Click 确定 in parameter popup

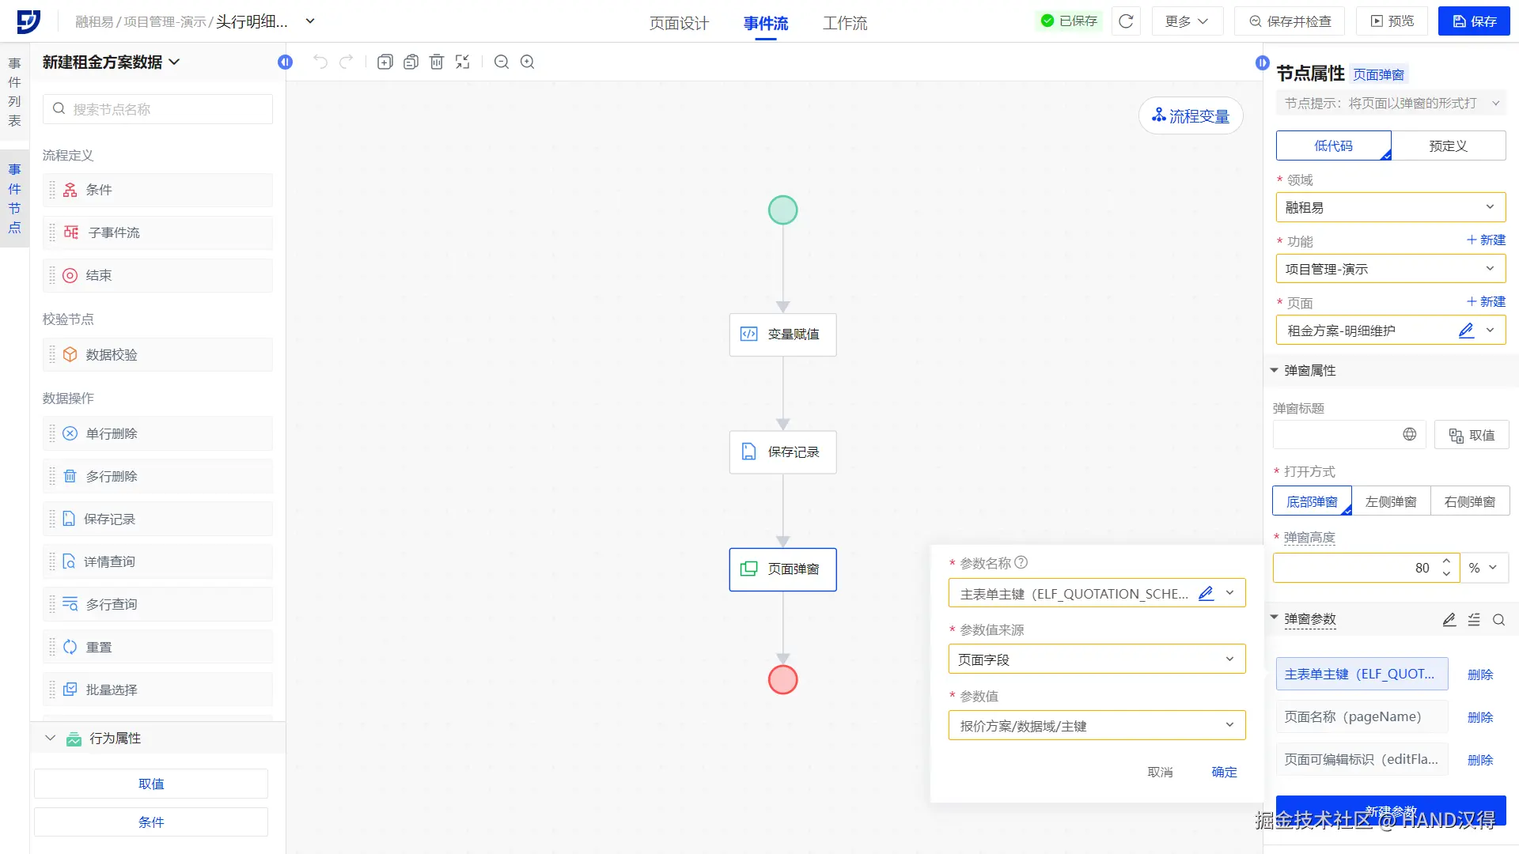[x=1223, y=772]
